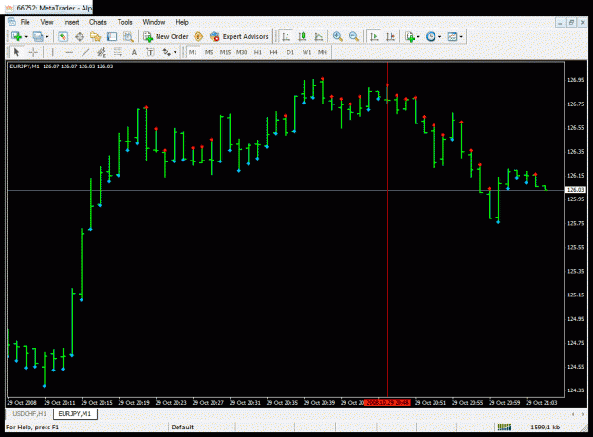The image size is (593, 437).
Task: Switch chart to Line Chart mode
Action: [319, 37]
